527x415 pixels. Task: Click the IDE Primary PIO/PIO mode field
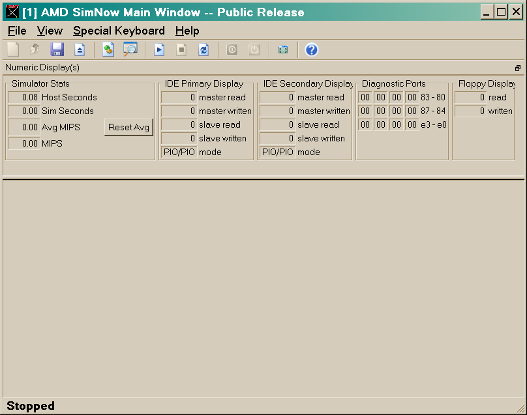tap(179, 152)
